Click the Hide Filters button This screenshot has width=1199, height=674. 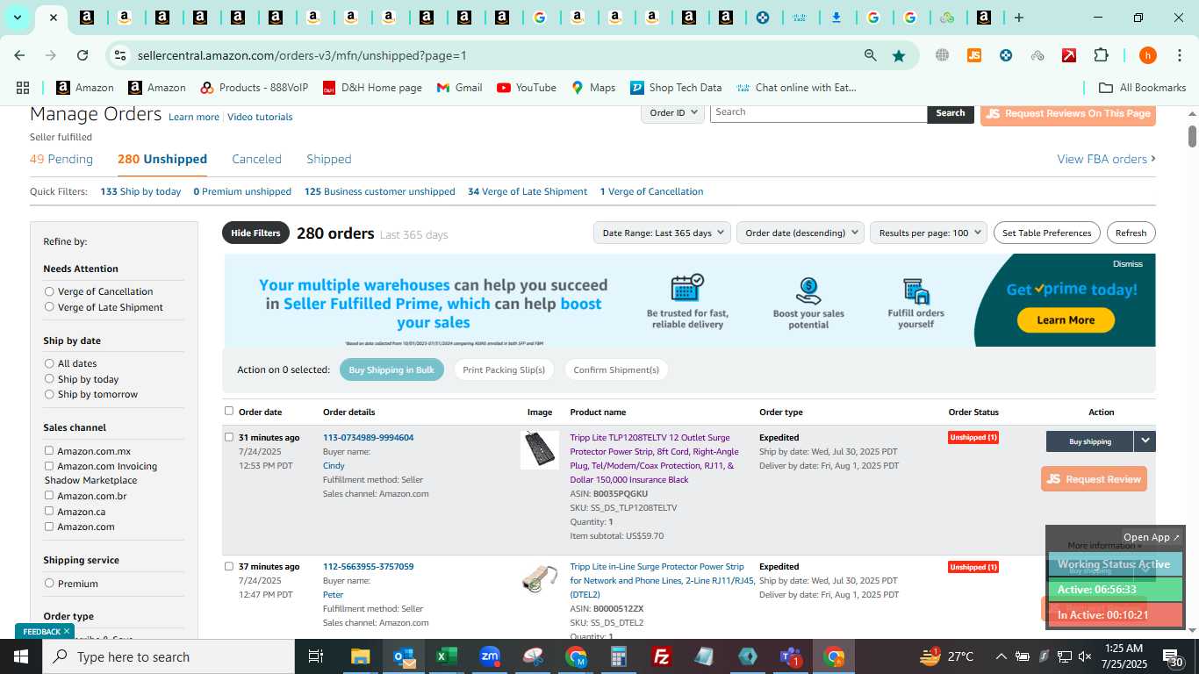(x=255, y=233)
